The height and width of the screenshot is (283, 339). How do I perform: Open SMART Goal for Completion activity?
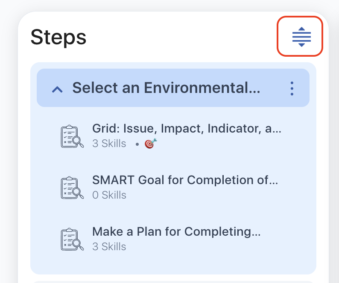point(185,180)
